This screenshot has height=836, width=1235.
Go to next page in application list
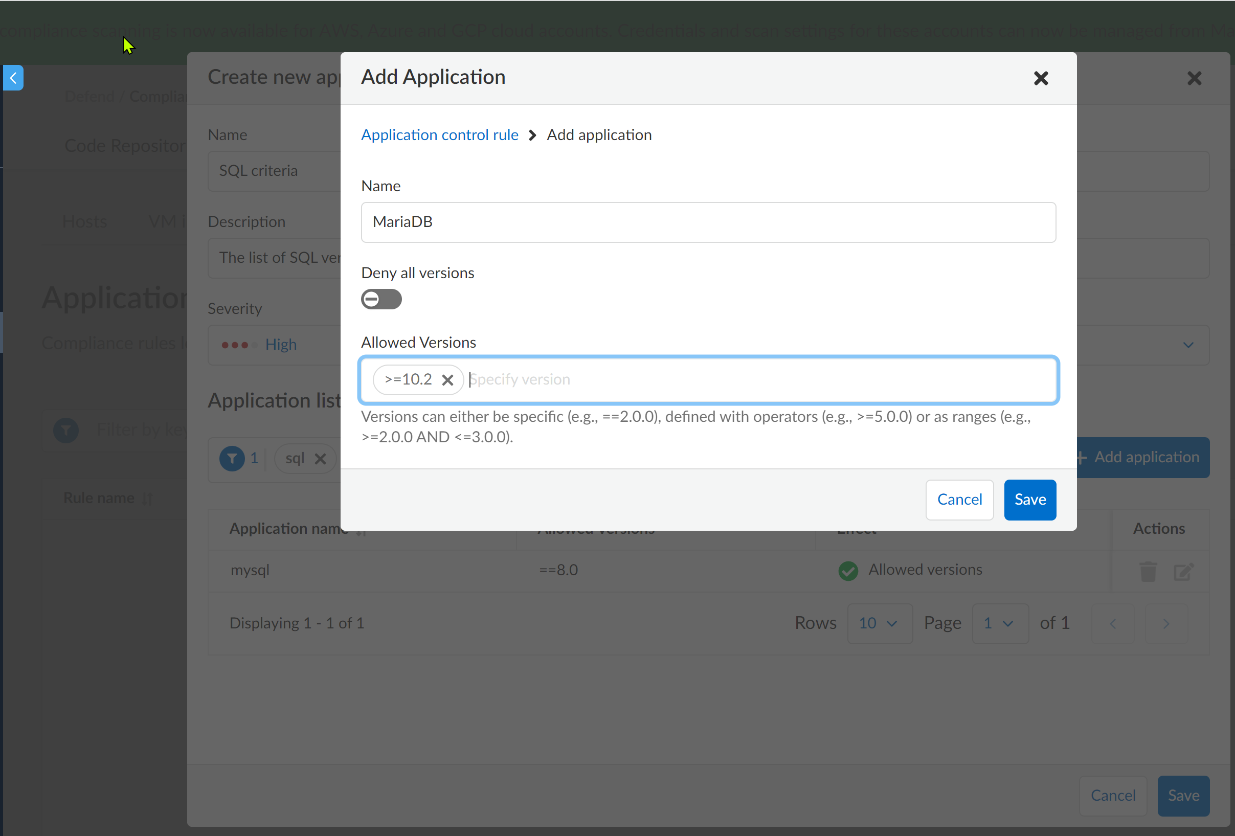tap(1166, 623)
